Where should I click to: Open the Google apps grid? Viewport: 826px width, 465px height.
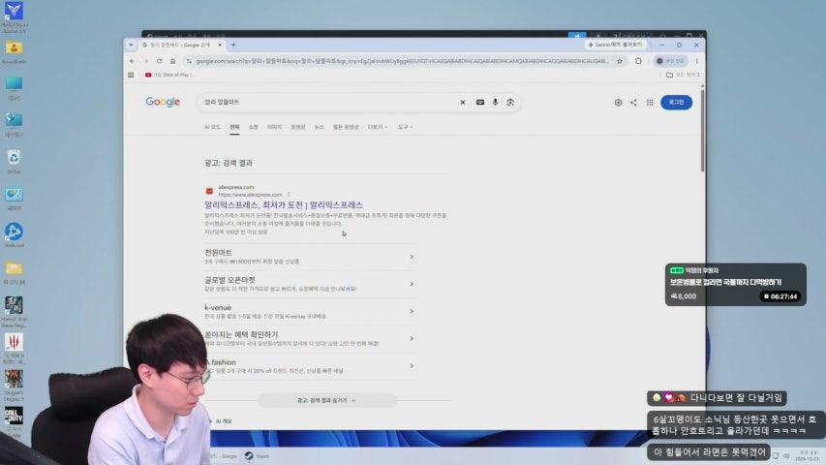point(650,103)
